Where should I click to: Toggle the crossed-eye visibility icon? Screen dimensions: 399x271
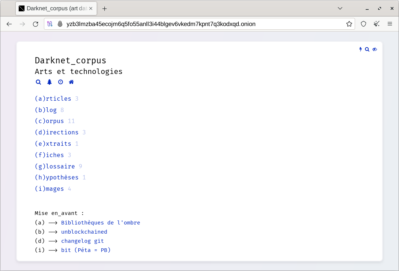tap(374, 49)
